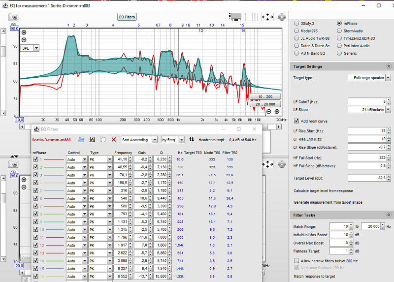Click the Individual Max Boost field
The height and width of the screenshot is (282, 394).
(339, 235)
